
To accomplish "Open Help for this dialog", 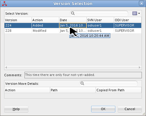I will [x=16, y=109].
